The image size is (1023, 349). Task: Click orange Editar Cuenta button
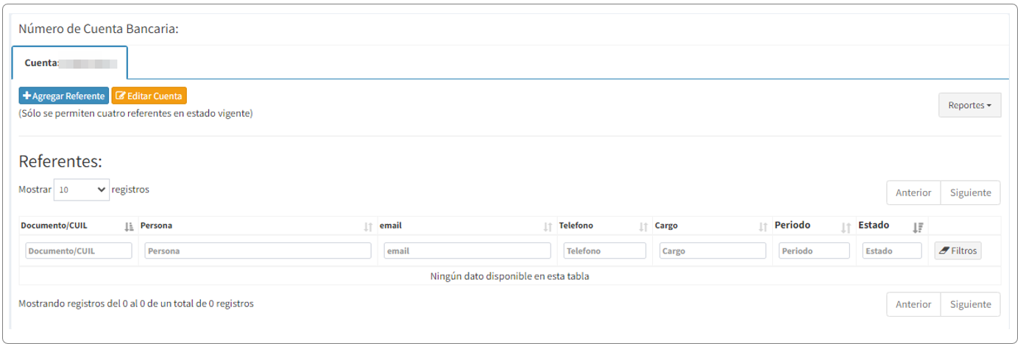(x=149, y=96)
